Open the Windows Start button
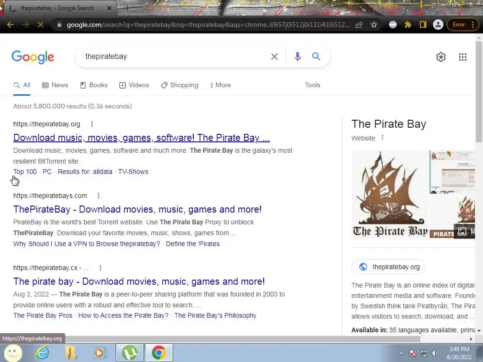This screenshot has height=362, width=483. click(13, 353)
